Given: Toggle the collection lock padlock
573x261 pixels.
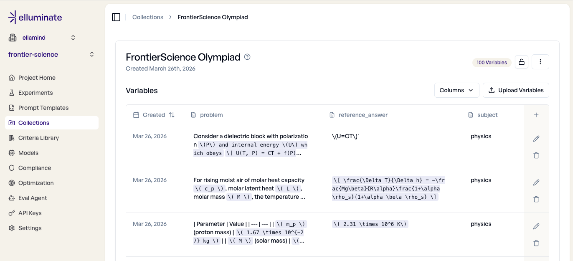Looking at the screenshot, I should point(521,61).
